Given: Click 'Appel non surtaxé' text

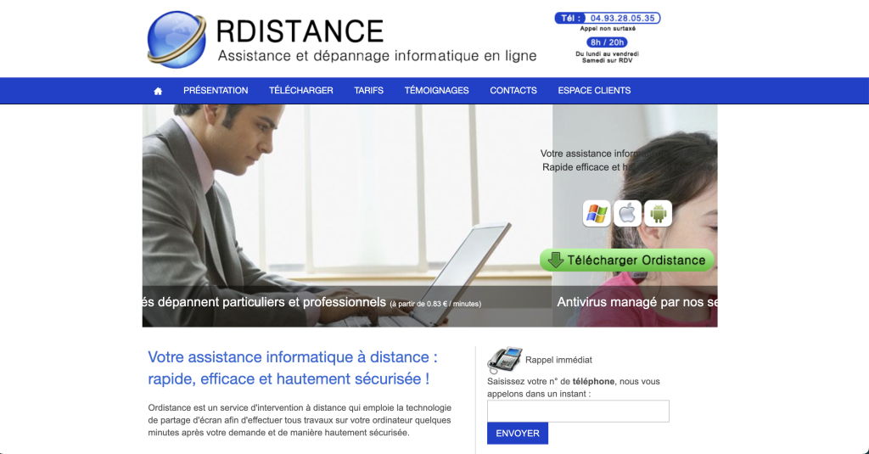Looking at the screenshot, I should click(608, 28).
